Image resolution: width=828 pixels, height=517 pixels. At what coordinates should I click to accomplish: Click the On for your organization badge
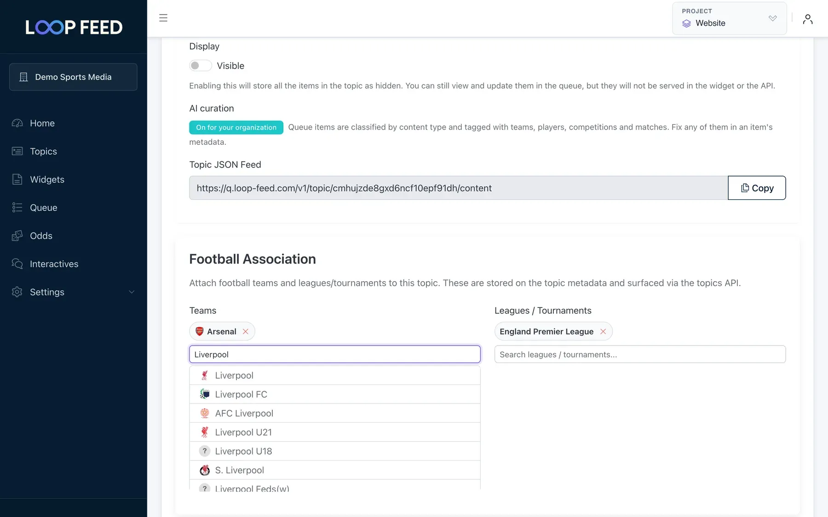[236, 127]
